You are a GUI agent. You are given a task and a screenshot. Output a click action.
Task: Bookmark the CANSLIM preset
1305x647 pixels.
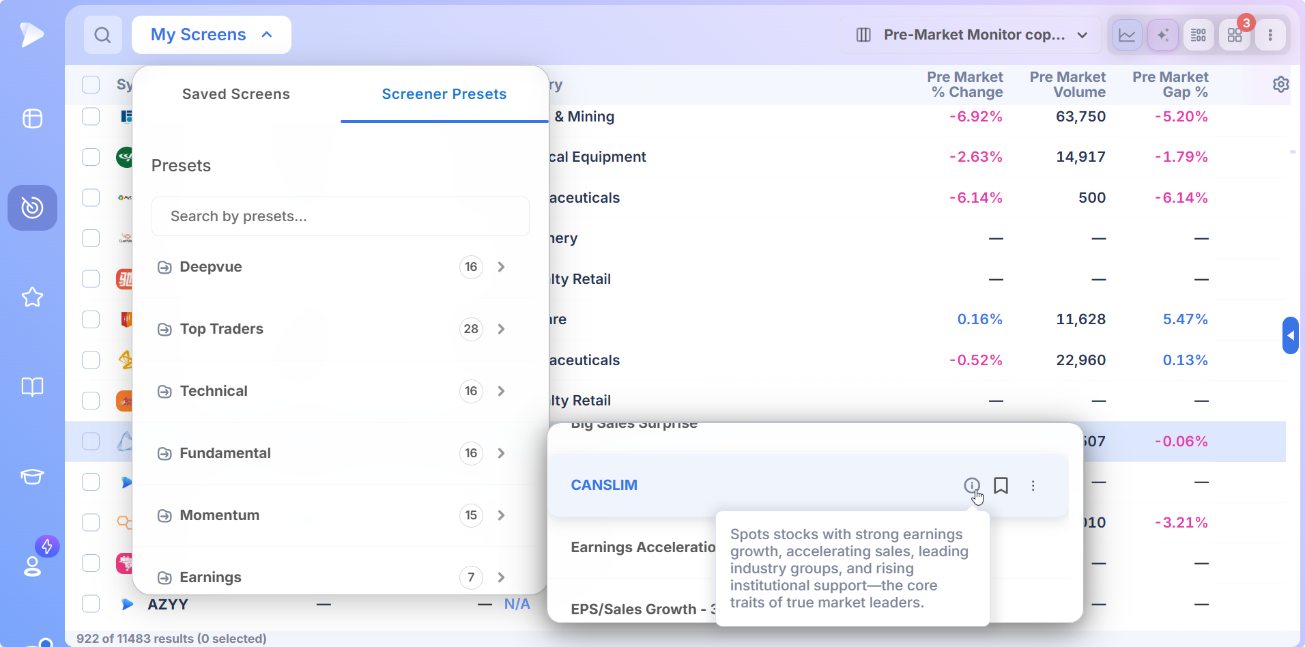point(1001,485)
